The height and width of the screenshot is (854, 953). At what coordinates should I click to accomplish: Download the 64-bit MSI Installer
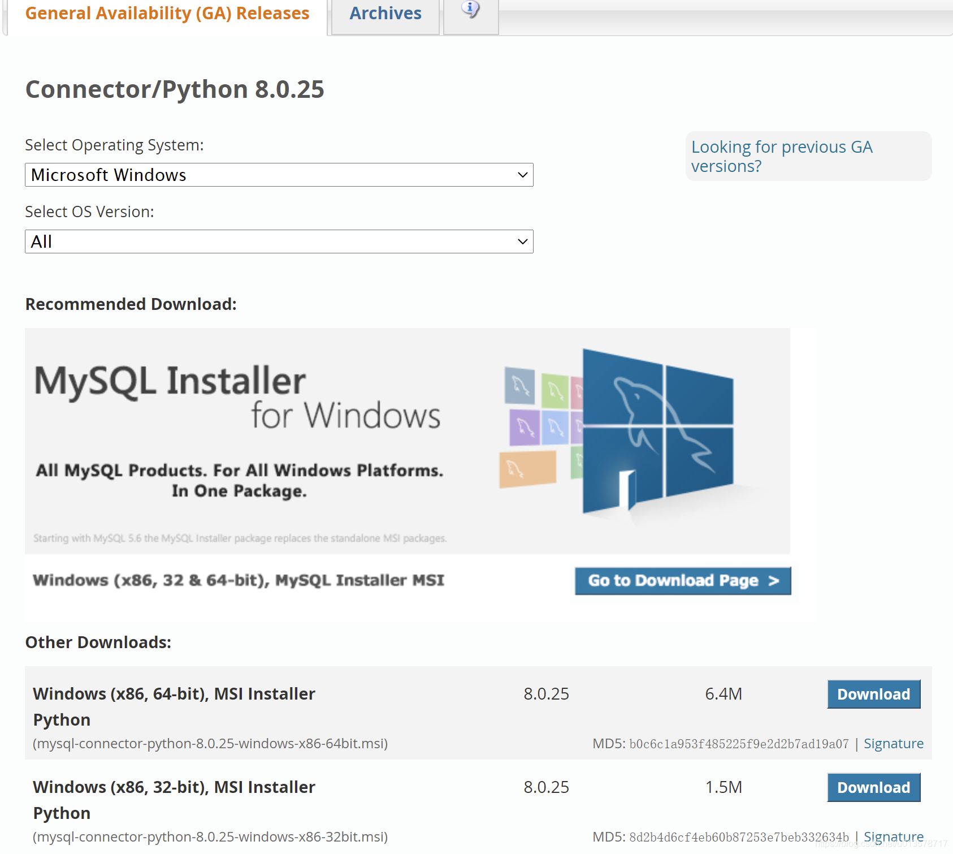pyautogui.click(x=874, y=694)
